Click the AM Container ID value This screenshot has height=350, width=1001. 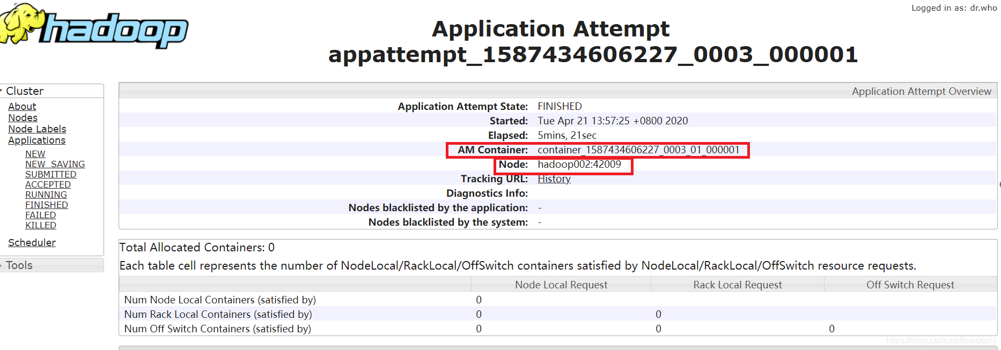[x=638, y=150]
